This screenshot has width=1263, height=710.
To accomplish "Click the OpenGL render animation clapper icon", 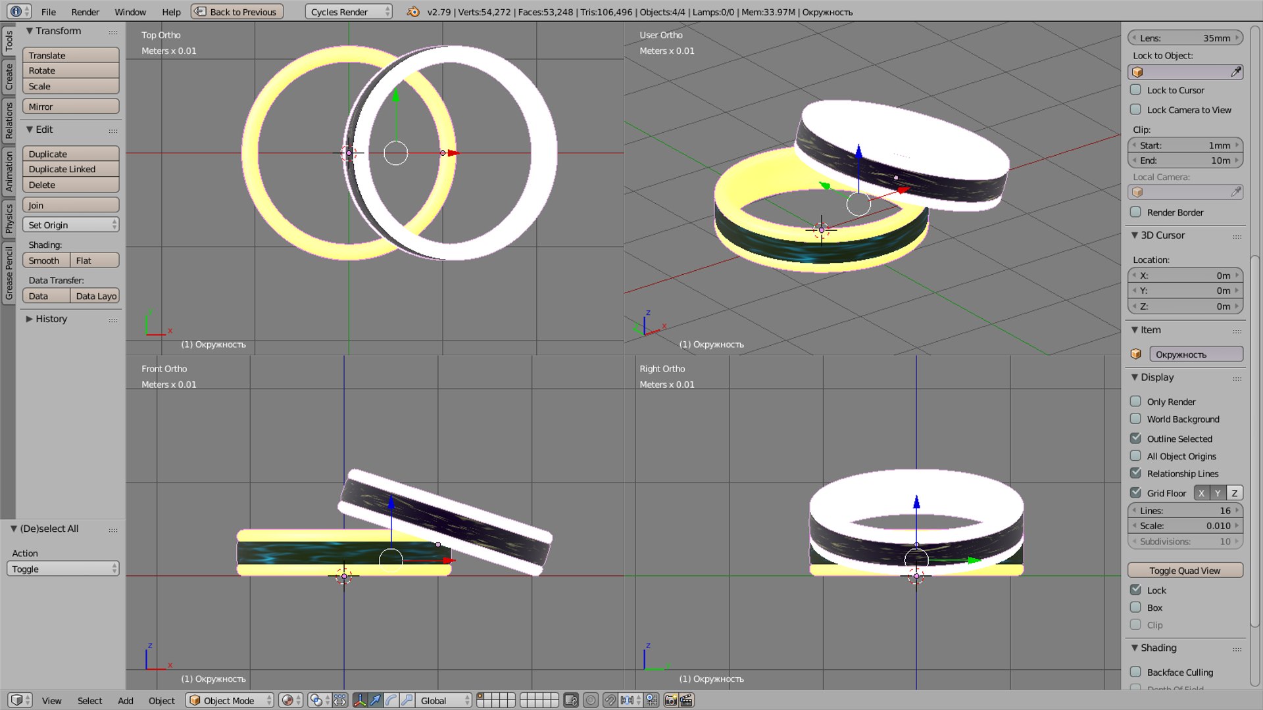I will point(686,700).
